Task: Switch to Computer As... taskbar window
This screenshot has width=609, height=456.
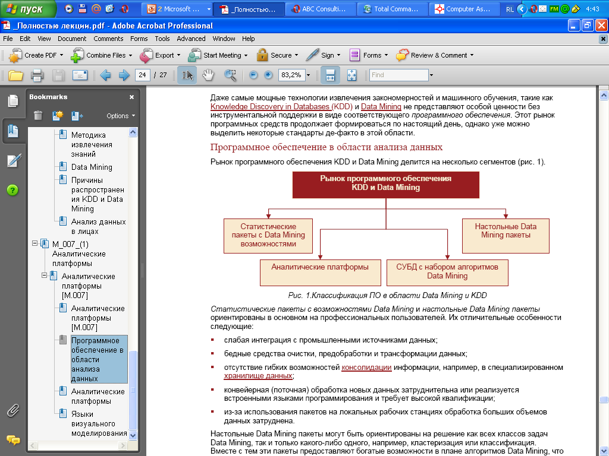Action: (x=464, y=9)
